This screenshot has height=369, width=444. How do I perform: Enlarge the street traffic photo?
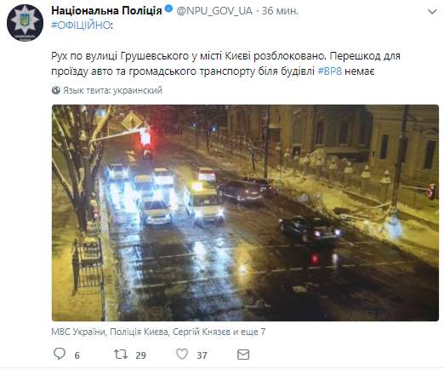pos(245,213)
